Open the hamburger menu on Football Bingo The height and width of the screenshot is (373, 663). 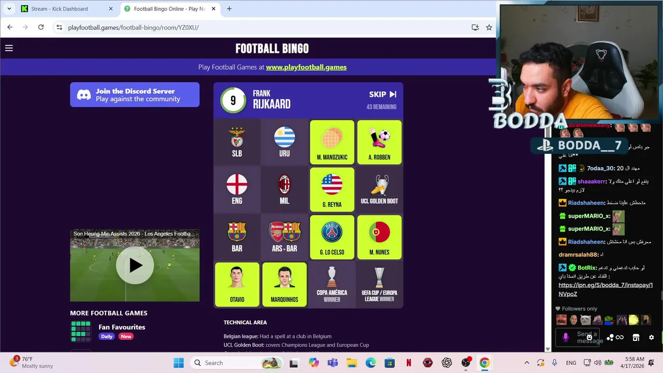(9, 48)
